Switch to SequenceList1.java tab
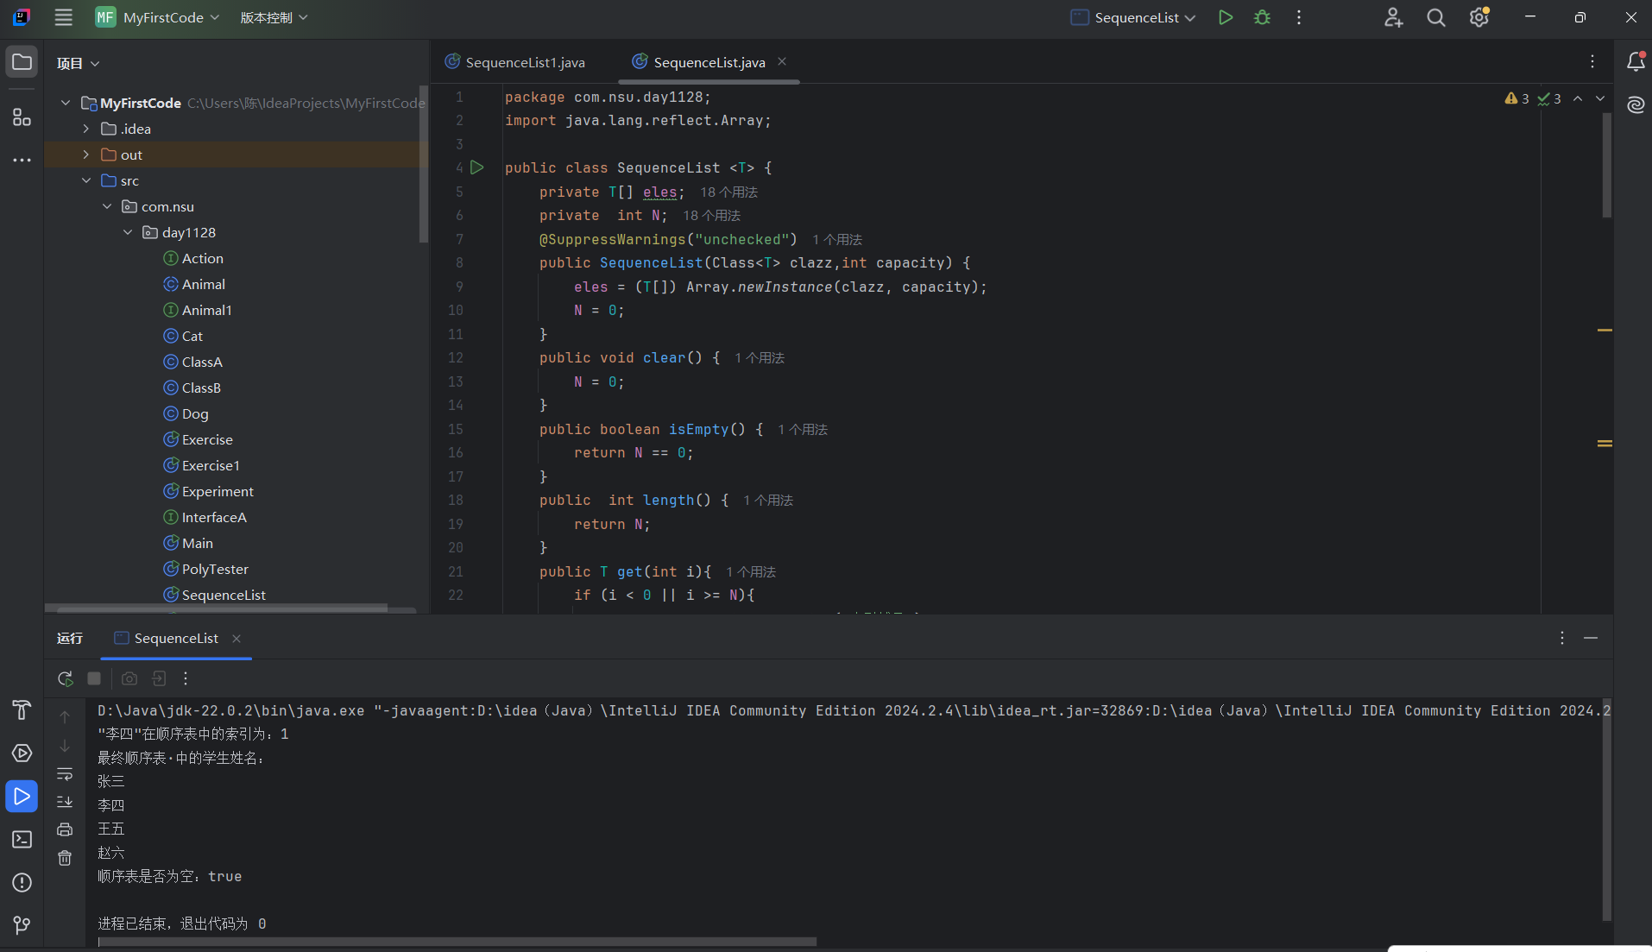Viewport: 1652px width, 952px height. [x=515, y=62]
